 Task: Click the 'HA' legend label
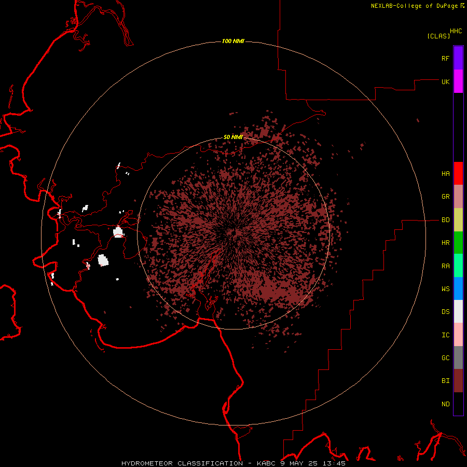coord(445,174)
